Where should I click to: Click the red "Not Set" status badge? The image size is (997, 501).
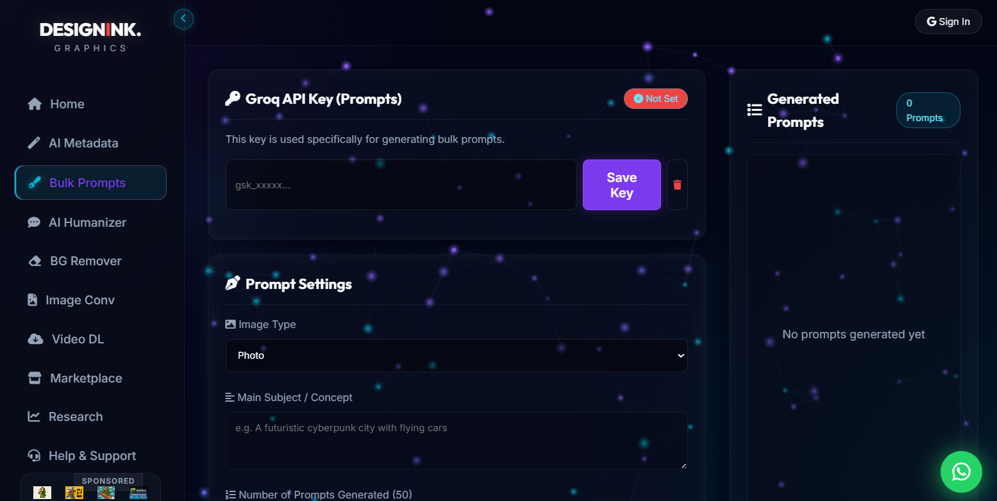pyautogui.click(x=655, y=99)
